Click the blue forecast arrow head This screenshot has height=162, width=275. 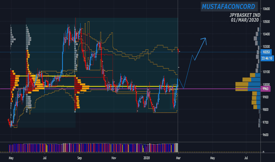click(x=204, y=40)
